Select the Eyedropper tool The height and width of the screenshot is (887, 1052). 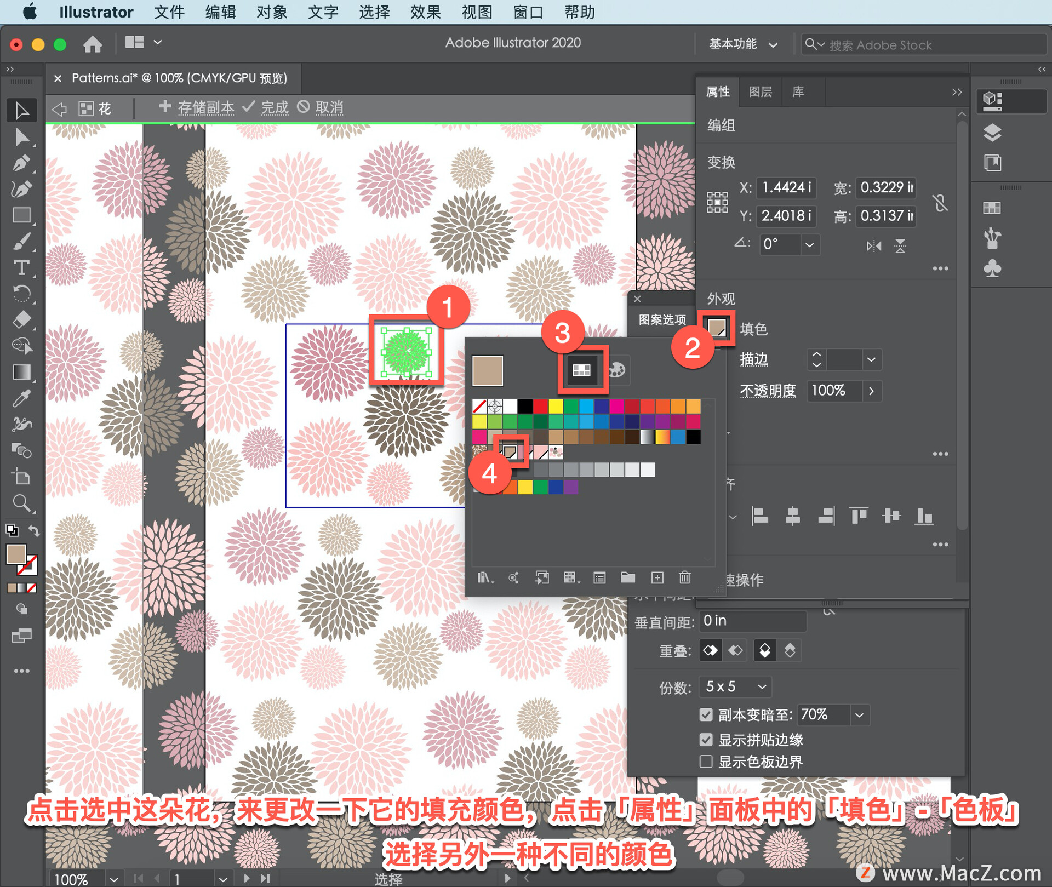[22, 398]
